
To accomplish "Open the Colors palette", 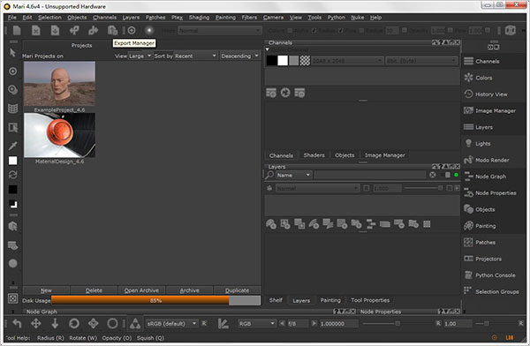I will click(494, 78).
